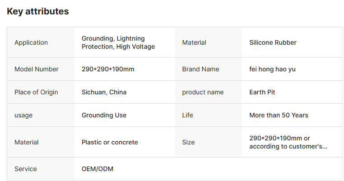This screenshot has width=344, height=181.
Task: Click the "product name" label cell
Action: click(x=203, y=92)
